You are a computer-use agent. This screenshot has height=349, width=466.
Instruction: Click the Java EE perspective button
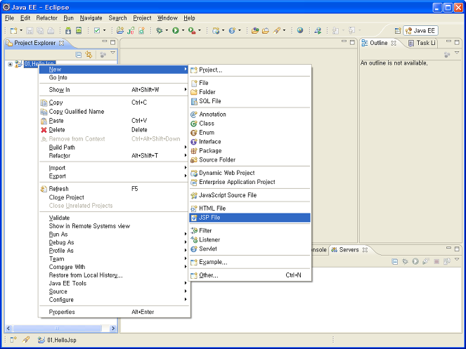click(420, 31)
